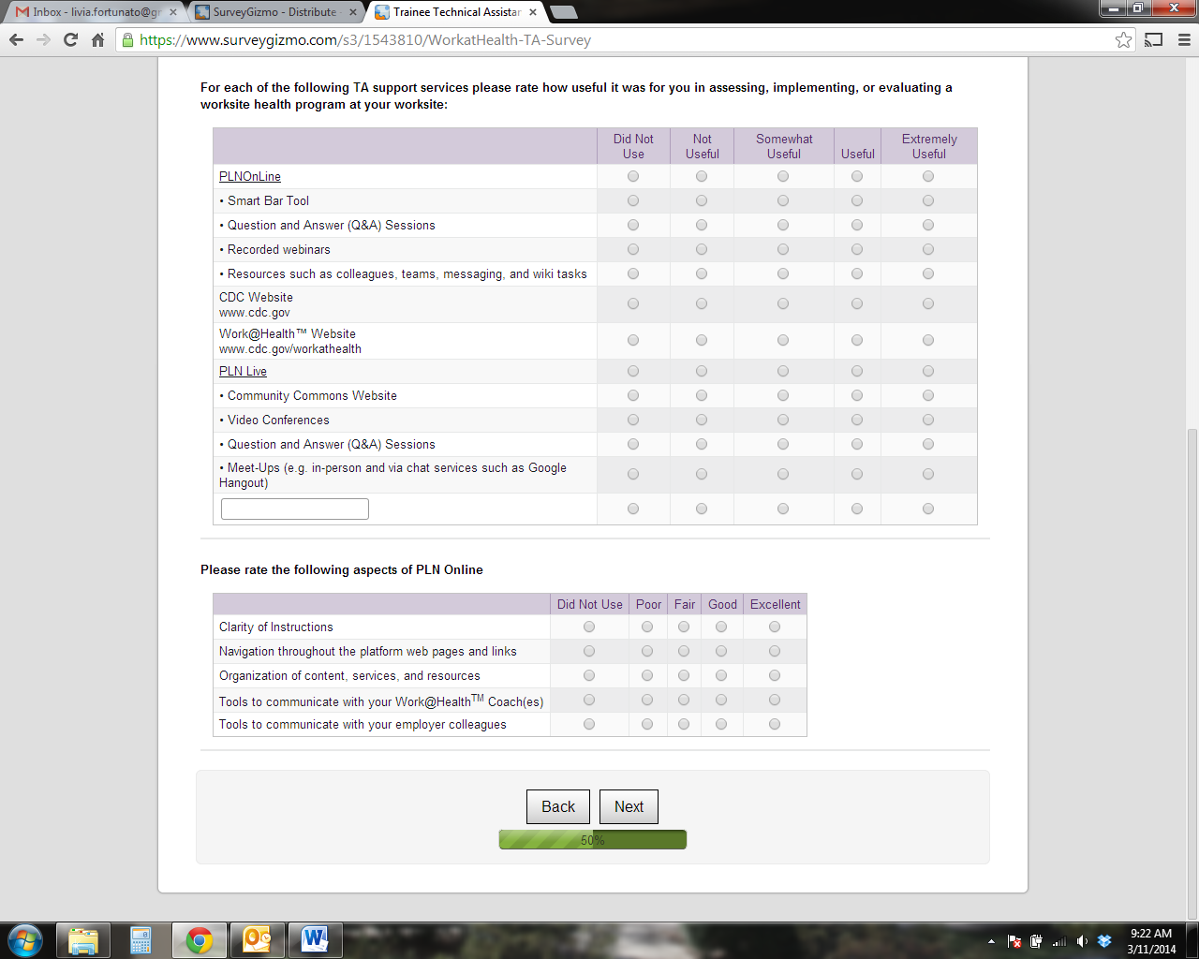The width and height of the screenshot is (1199, 959).
Task: Mark Organization of content as Fair
Action: coord(684,675)
